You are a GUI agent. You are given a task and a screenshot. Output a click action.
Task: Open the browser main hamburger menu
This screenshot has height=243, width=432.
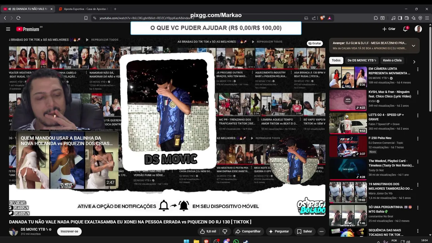(427, 18)
